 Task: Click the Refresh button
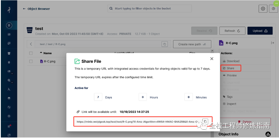pos(232,31)
